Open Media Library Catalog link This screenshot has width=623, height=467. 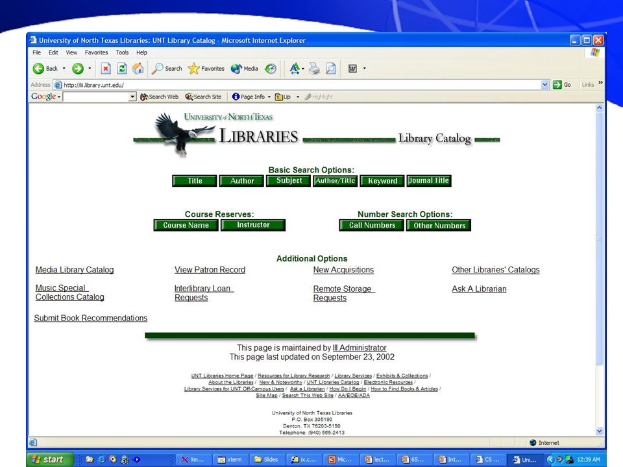tap(75, 270)
